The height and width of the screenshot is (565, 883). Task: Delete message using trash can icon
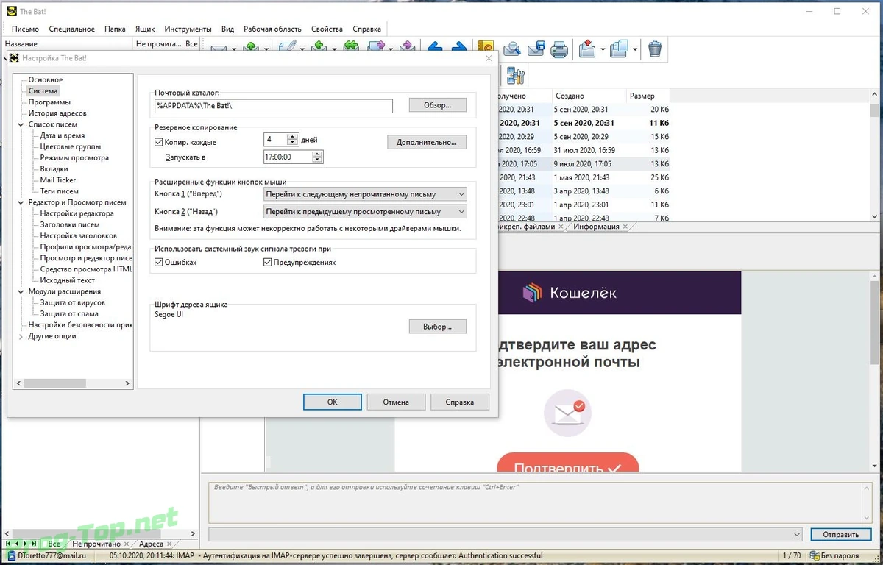click(655, 49)
